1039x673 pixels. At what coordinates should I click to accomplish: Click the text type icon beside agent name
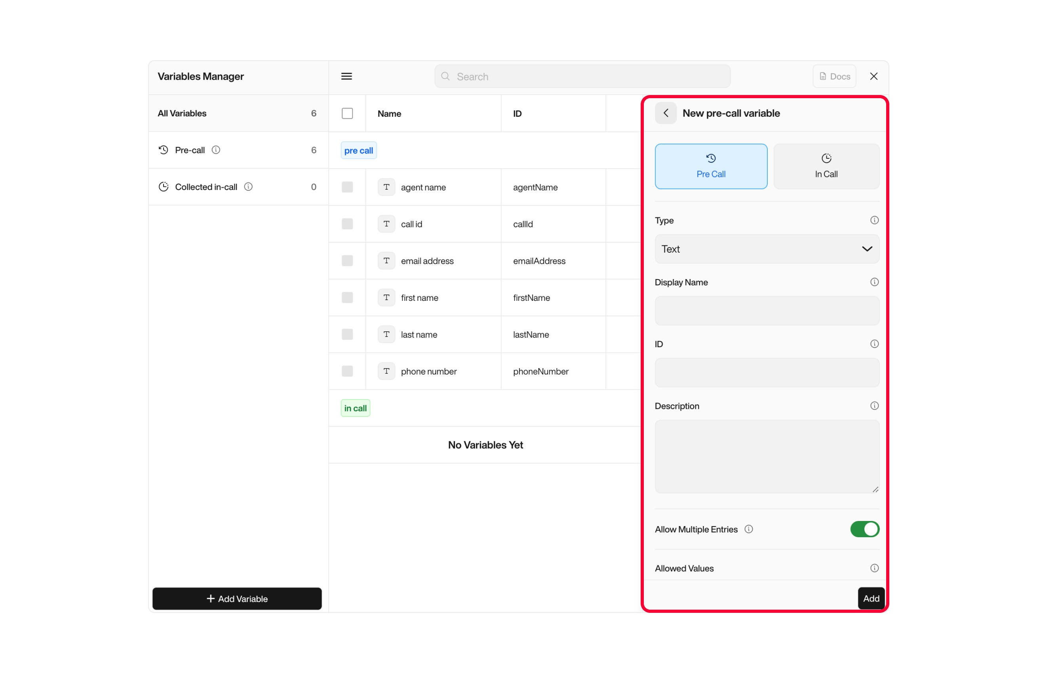pos(386,187)
